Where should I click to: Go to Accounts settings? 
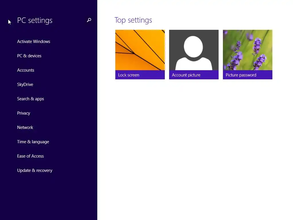(x=25, y=70)
